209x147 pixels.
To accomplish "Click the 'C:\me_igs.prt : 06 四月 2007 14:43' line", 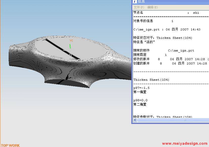I will 167,29.
